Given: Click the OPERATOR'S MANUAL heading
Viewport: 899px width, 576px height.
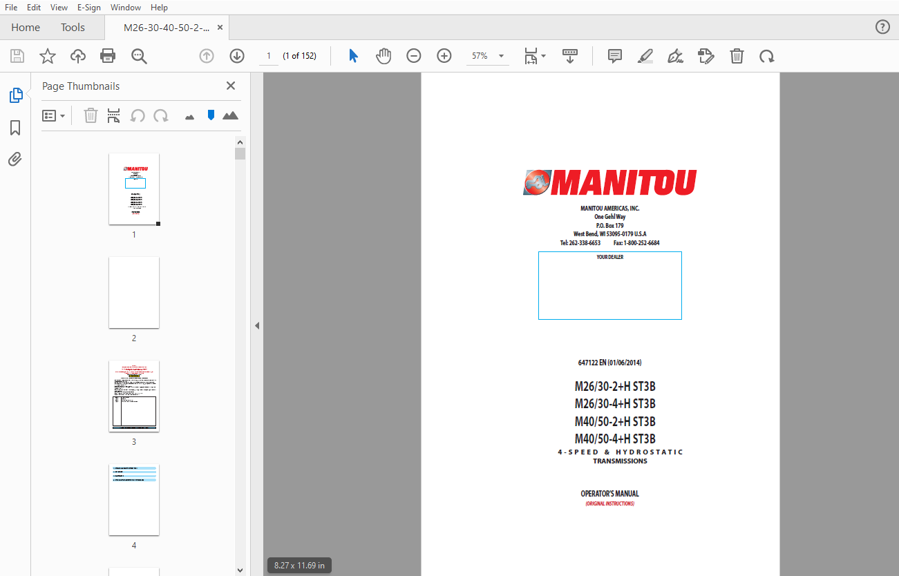Looking at the screenshot, I should tap(609, 494).
